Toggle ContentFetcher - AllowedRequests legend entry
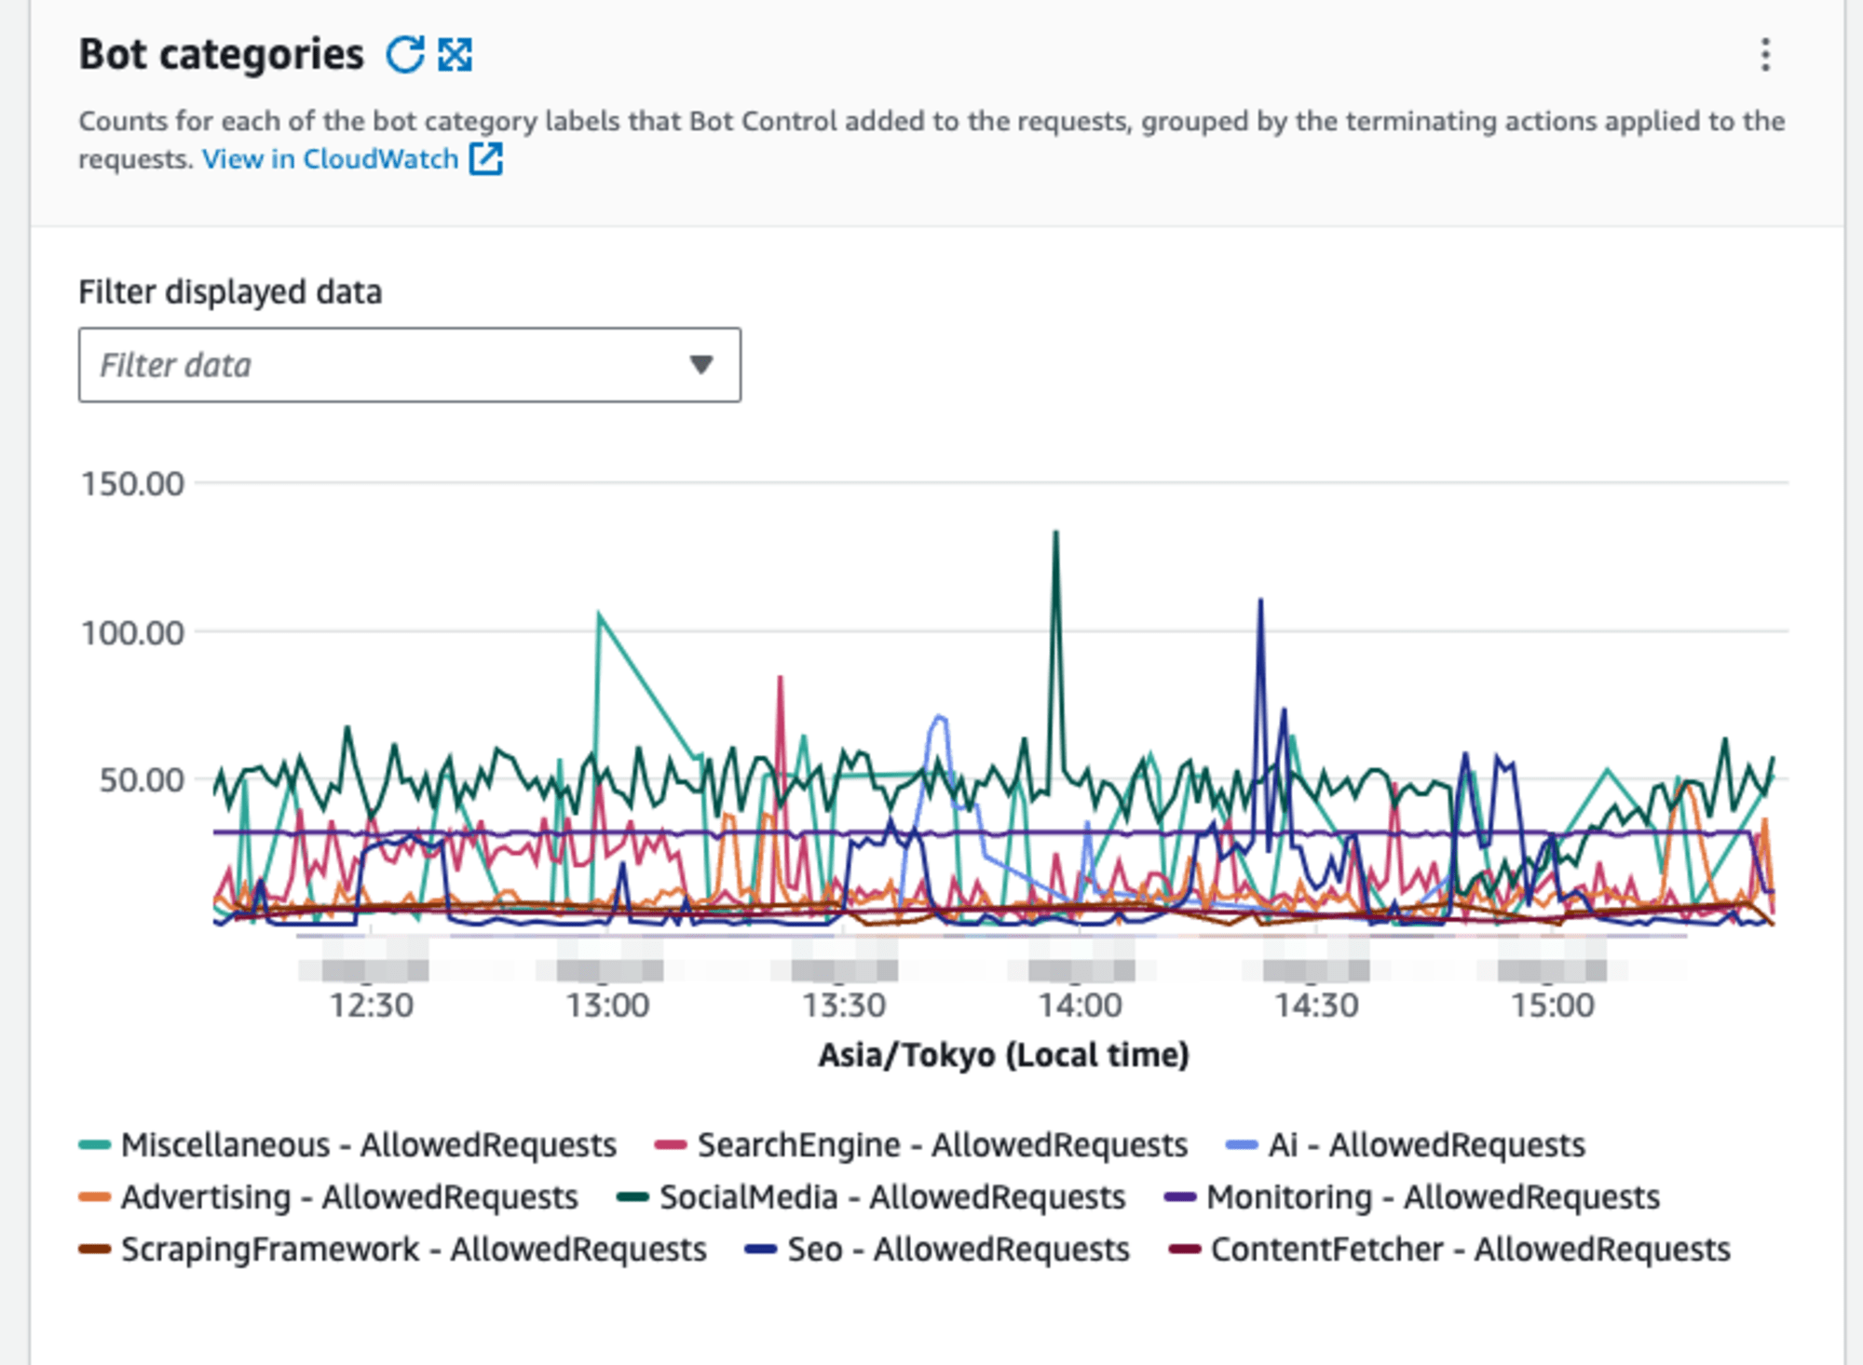Screen dimensions: 1863x1365 pyautogui.click(x=1449, y=1249)
